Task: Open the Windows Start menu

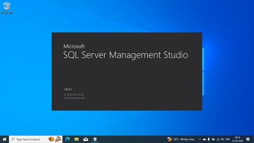Action: [4, 139]
